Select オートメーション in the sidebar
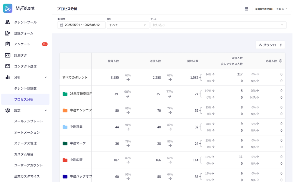The width and height of the screenshot is (293, 182). 27,132
